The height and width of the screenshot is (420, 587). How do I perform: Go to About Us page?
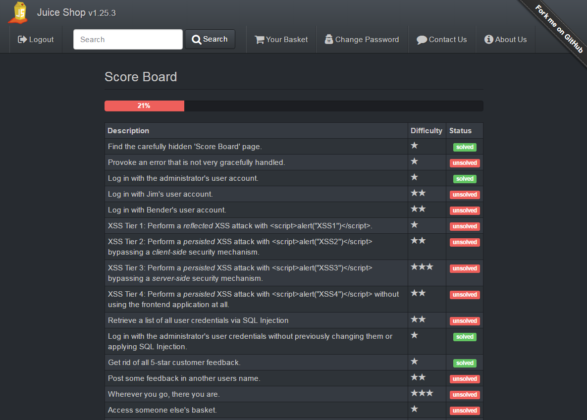click(x=506, y=40)
